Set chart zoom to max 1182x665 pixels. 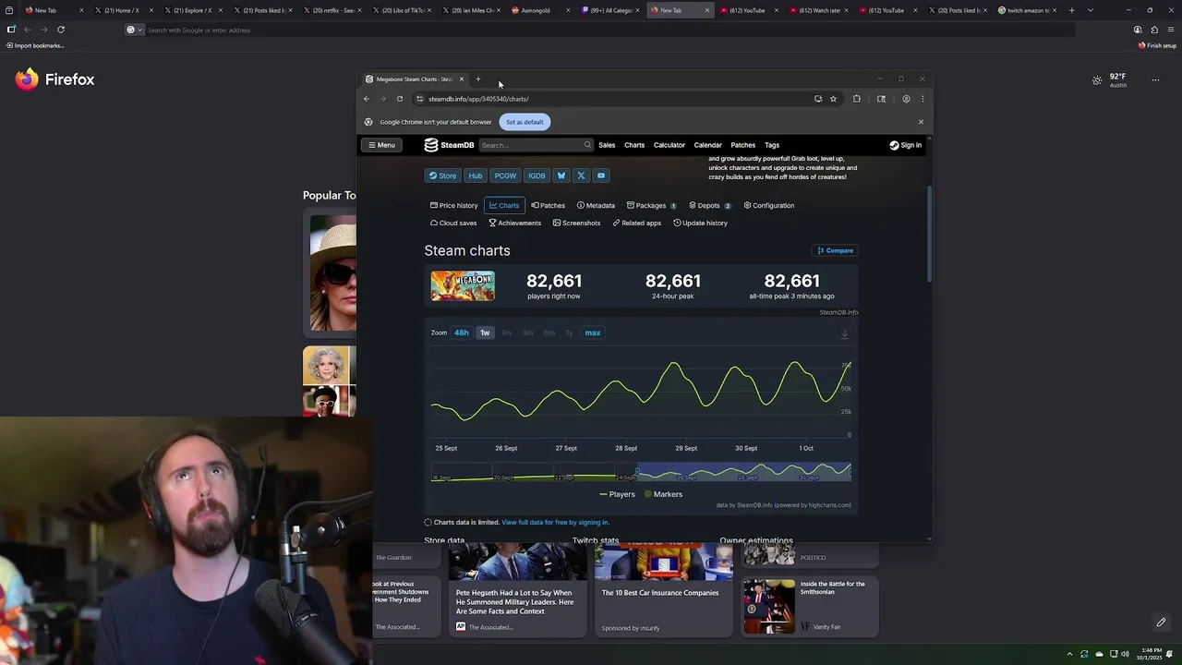click(x=593, y=332)
